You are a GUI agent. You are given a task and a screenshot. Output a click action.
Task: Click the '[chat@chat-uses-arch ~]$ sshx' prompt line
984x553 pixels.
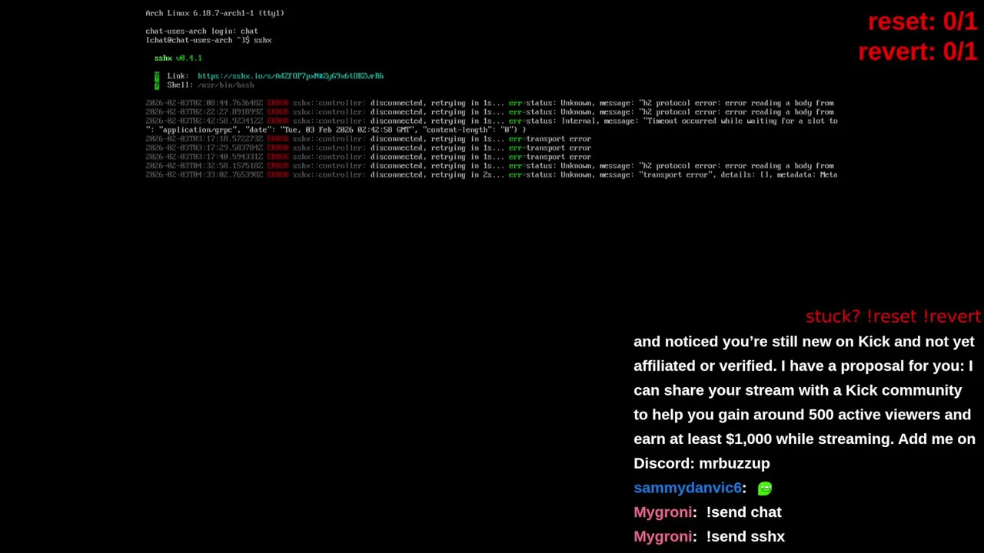[x=208, y=40]
